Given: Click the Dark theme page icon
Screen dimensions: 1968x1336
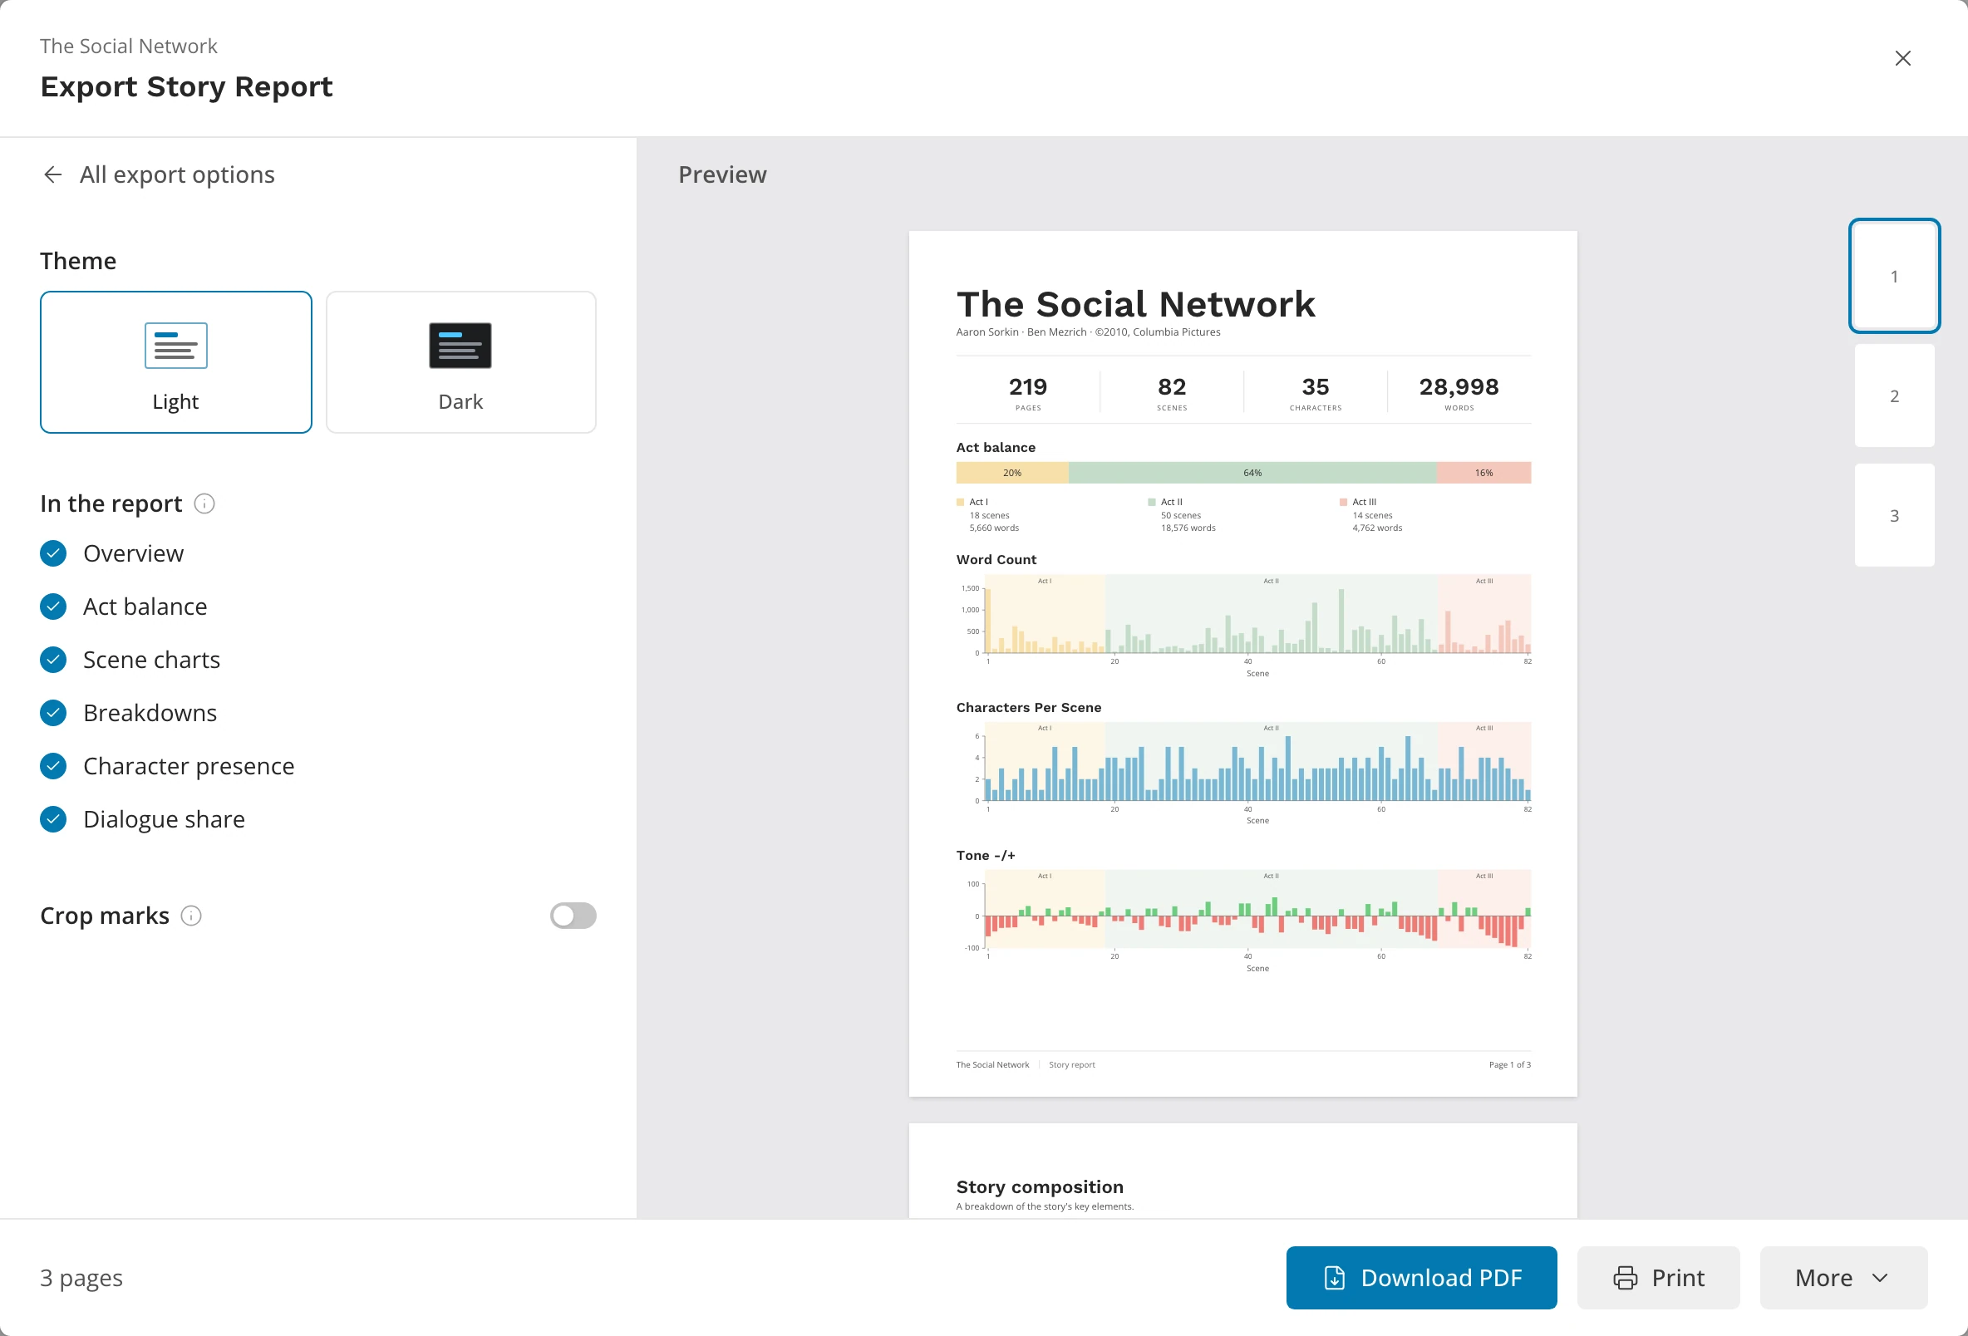Looking at the screenshot, I should coord(460,346).
